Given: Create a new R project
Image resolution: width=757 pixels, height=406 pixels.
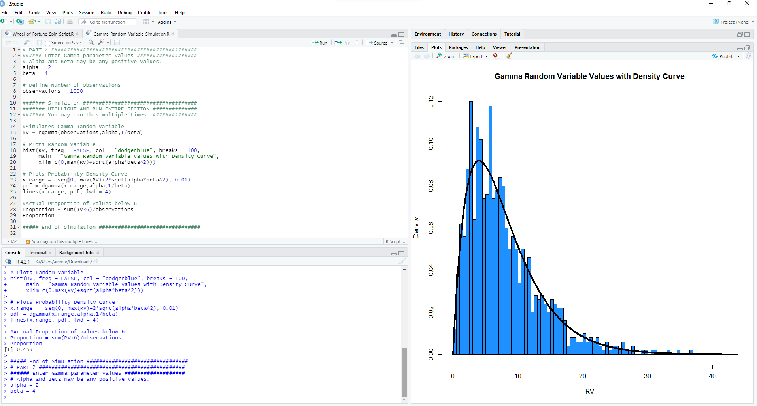Looking at the screenshot, I should click(20, 22).
